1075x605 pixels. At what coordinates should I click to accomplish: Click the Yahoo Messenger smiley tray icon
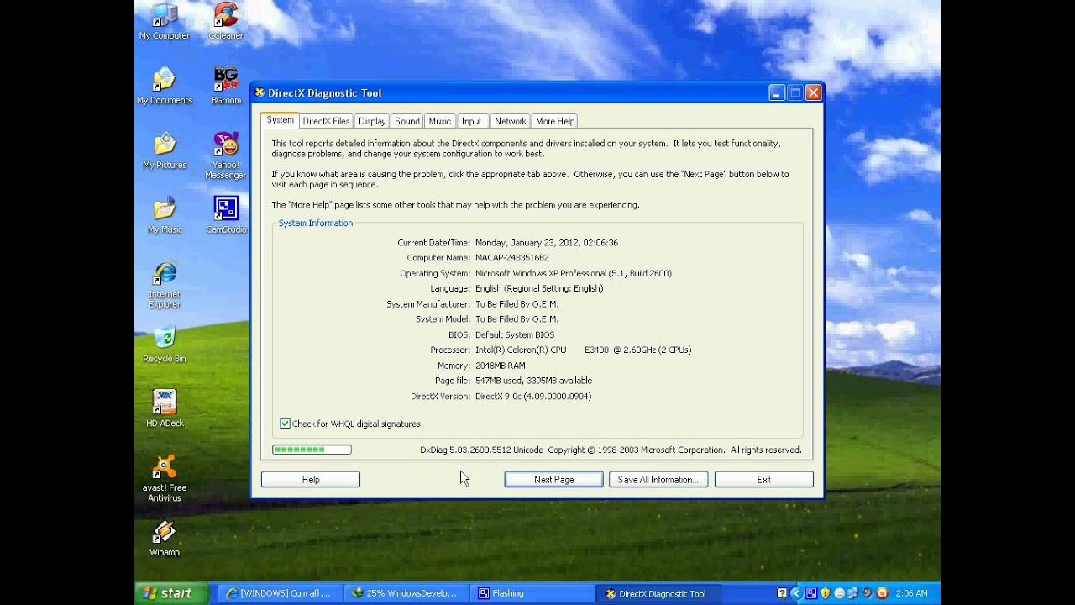click(839, 593)
